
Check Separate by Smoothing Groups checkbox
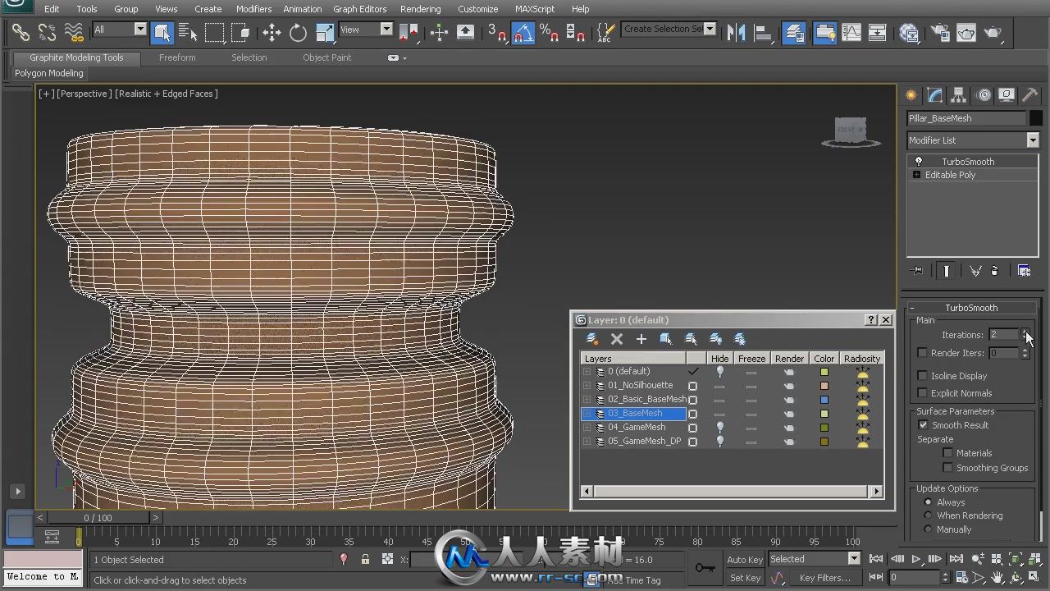(947, 468)
